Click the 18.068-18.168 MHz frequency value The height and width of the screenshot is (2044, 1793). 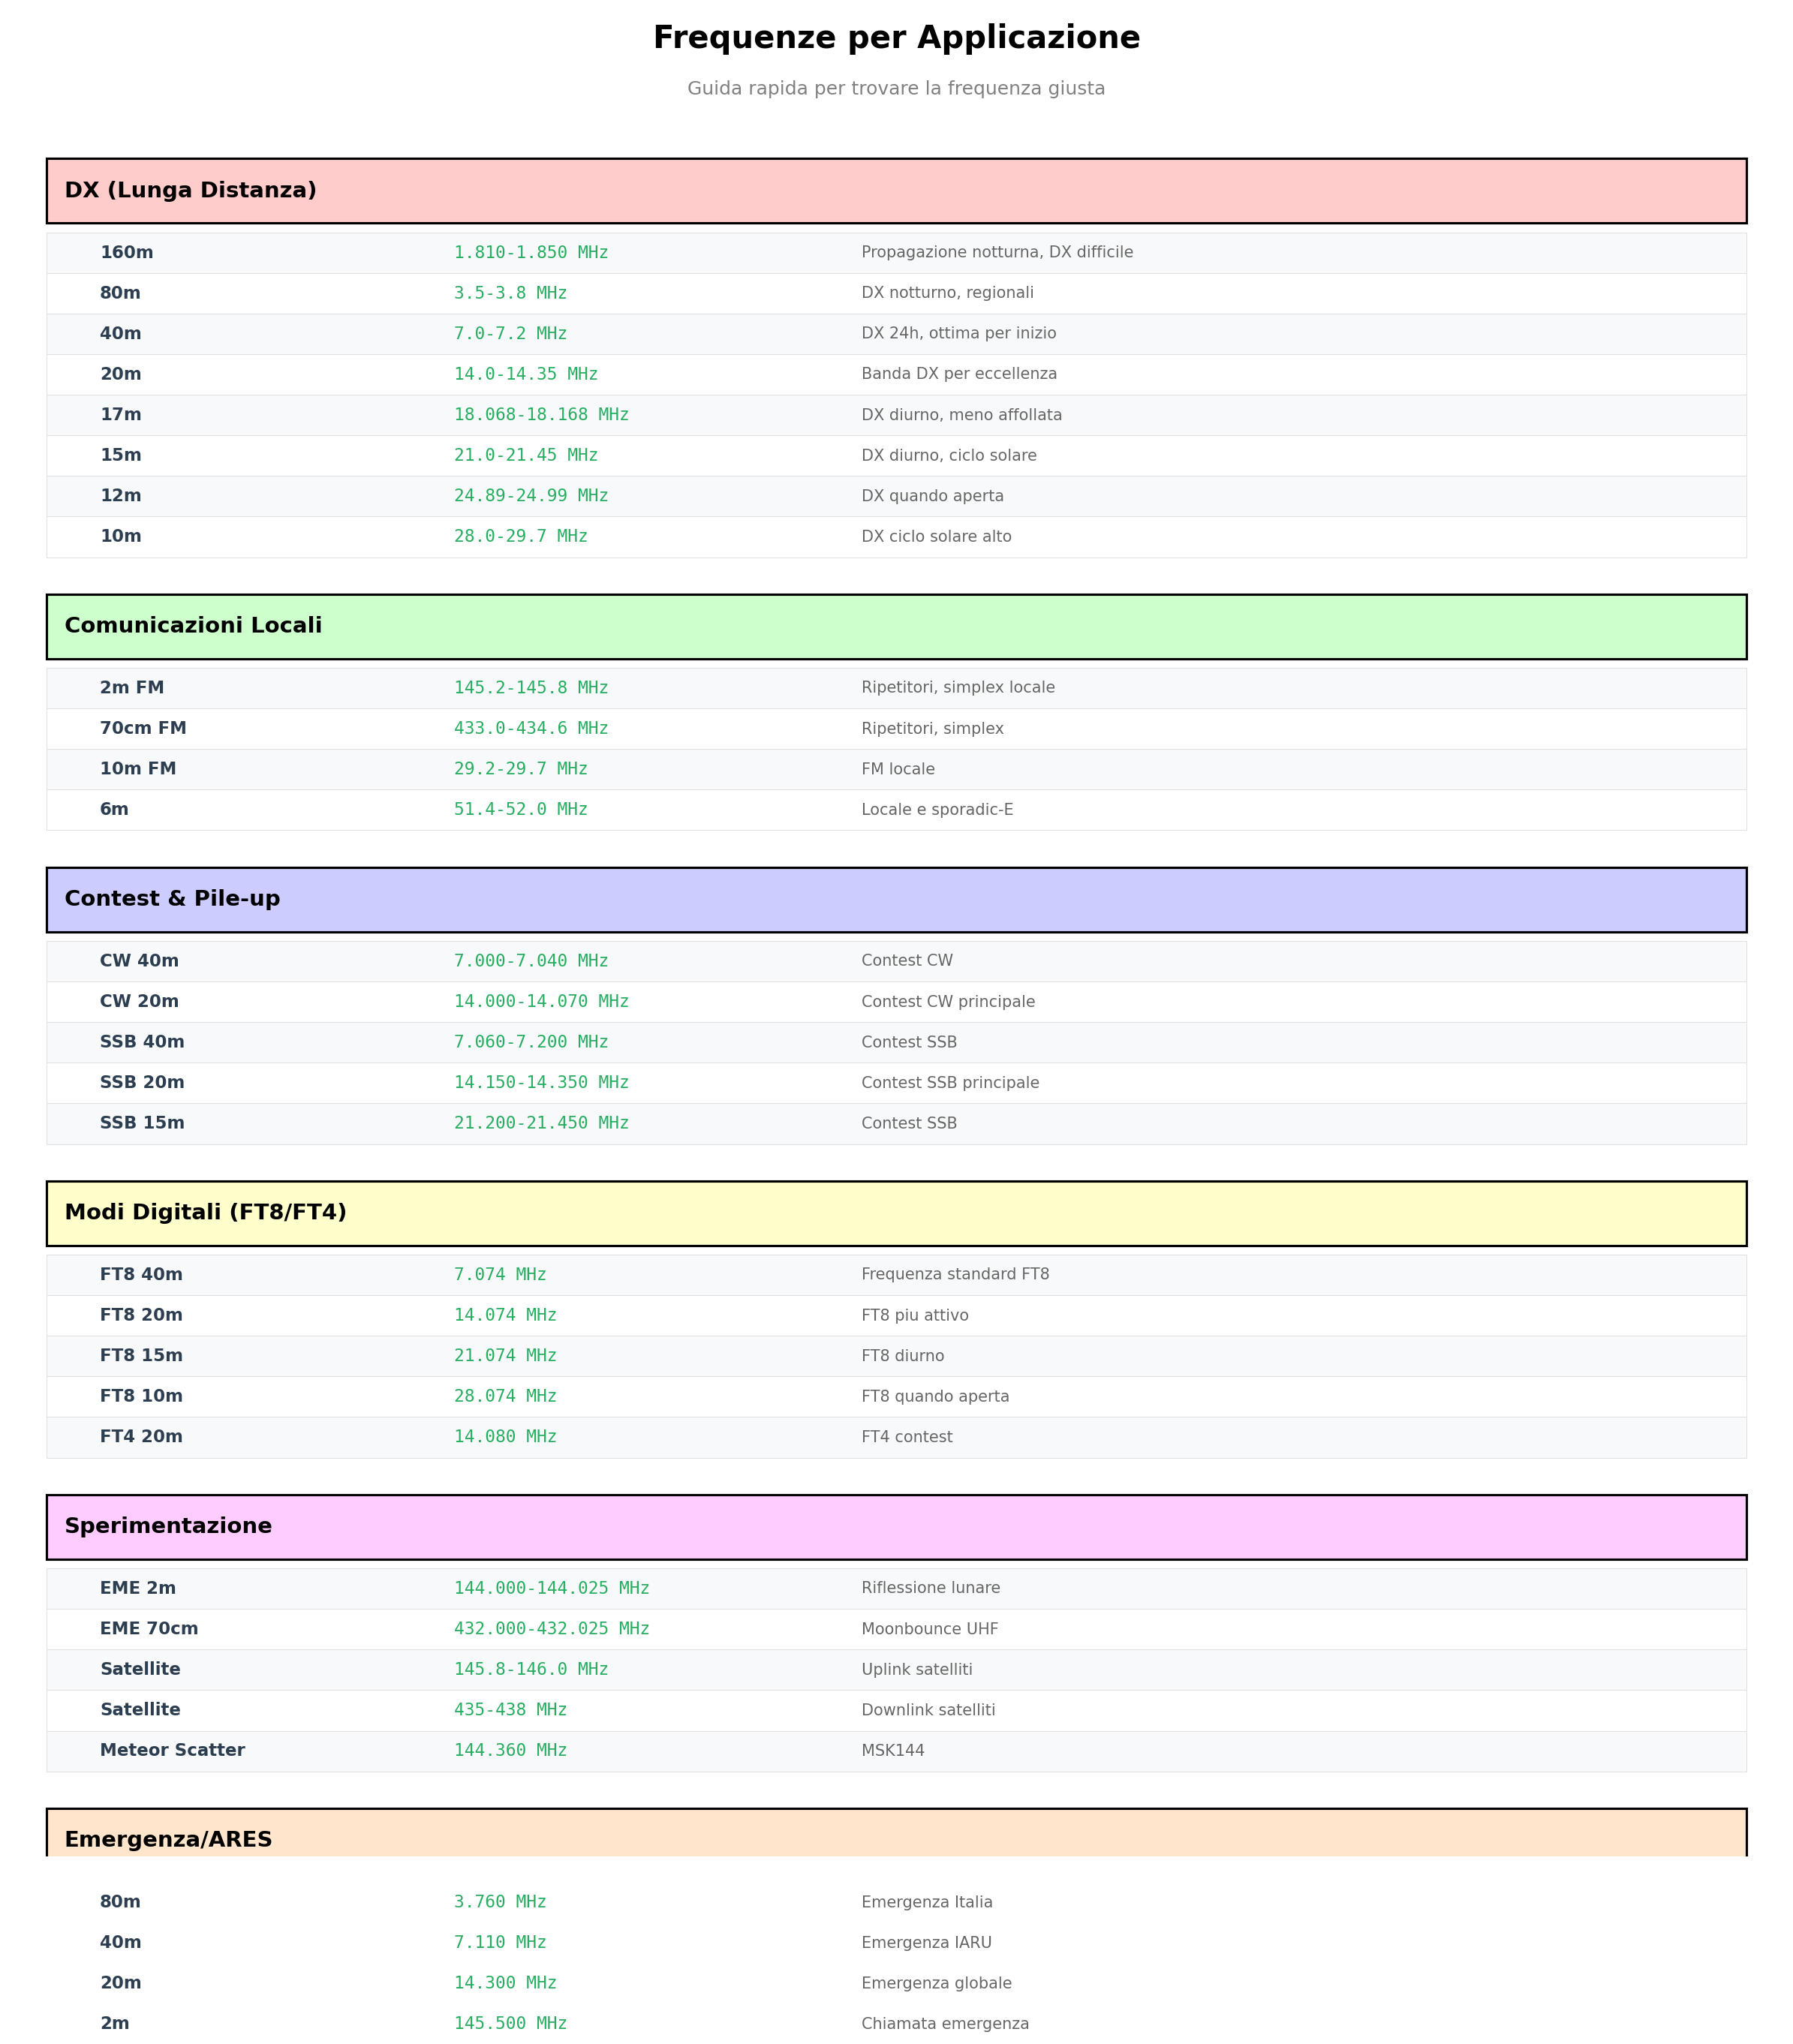click(541, 415)
